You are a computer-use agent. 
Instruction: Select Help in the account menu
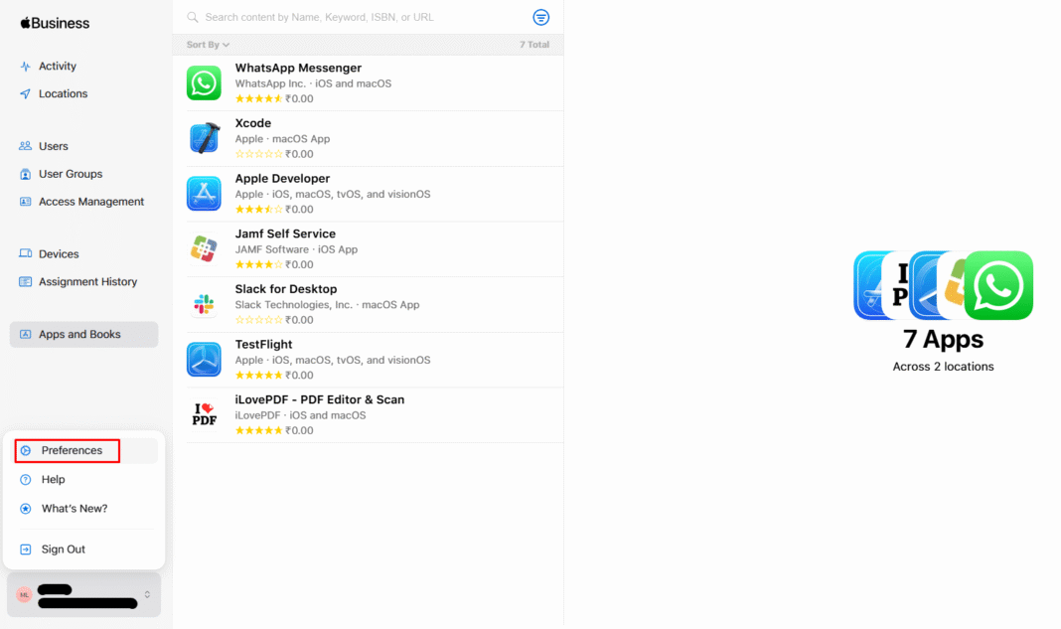click(x=53, y=480)
